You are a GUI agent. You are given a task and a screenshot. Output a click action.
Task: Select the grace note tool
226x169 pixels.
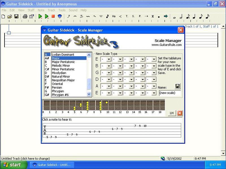107,16
